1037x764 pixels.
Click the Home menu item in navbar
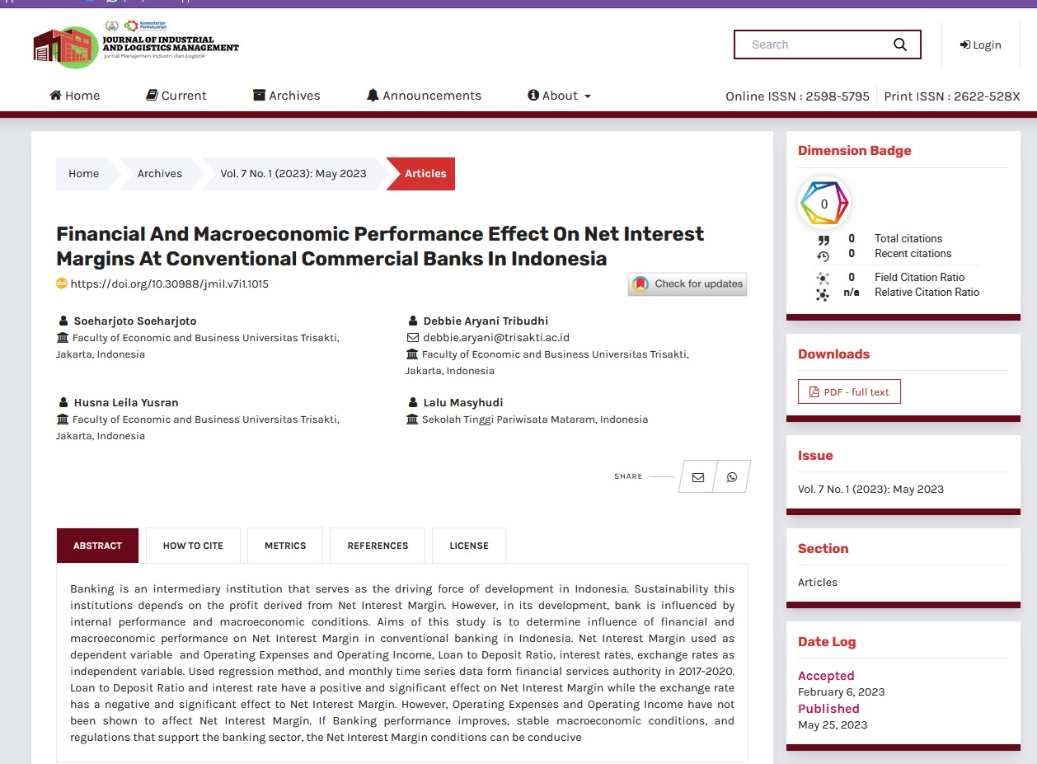point(75,96)
